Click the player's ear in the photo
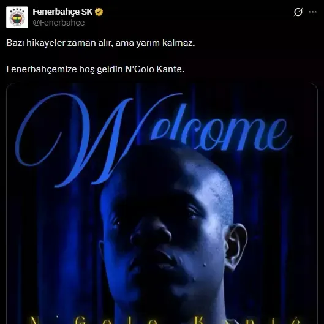The image size is (324, 324). tap(236, 246)
